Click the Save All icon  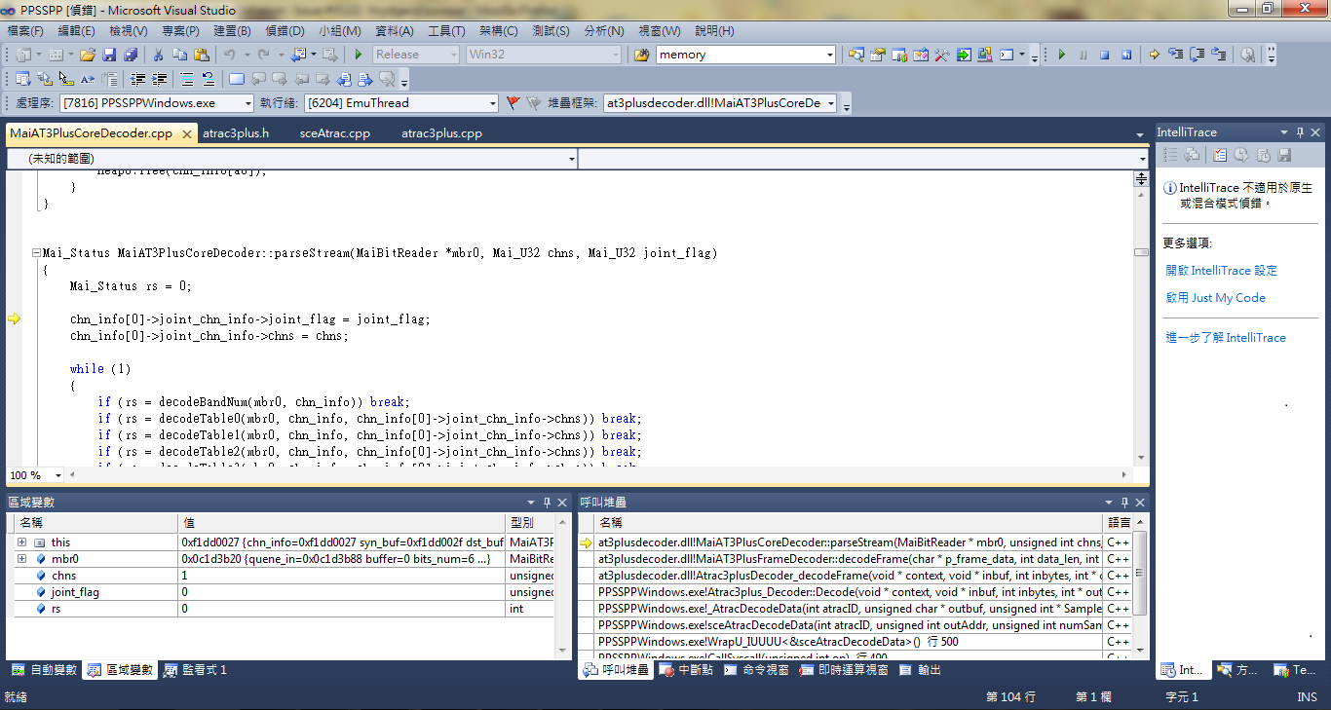[131, 55]
